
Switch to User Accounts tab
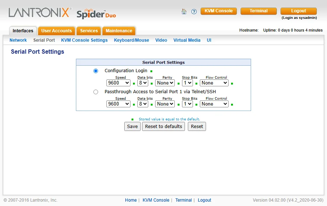click(57, 31)
